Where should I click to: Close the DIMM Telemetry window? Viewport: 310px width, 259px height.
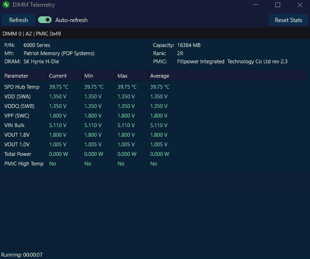(x=300, y=5)
